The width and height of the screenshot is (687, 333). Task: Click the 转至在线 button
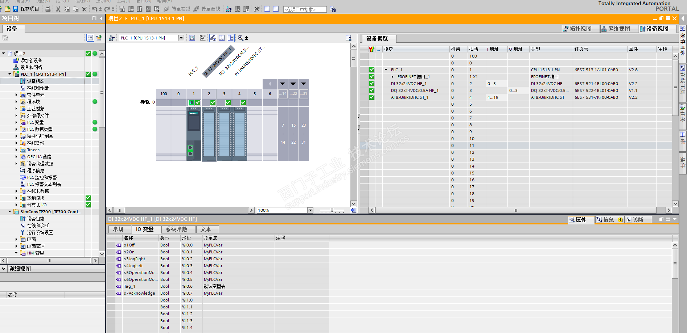pyautogui.click(x=177, y=9)
